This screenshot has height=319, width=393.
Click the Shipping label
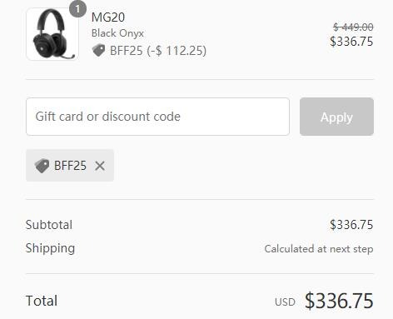(x=50, y=248)
